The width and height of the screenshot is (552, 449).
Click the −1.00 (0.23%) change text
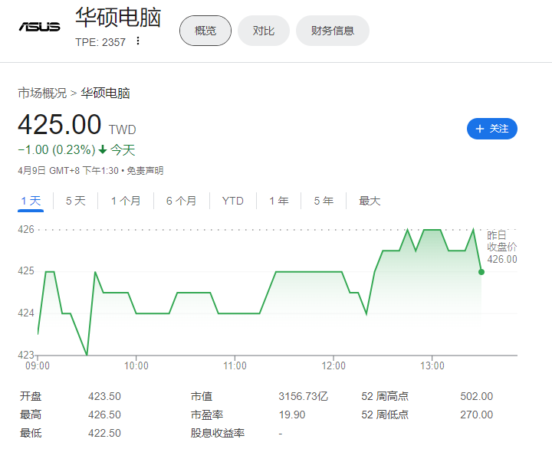pyautogui.click(x=57, y=150)
